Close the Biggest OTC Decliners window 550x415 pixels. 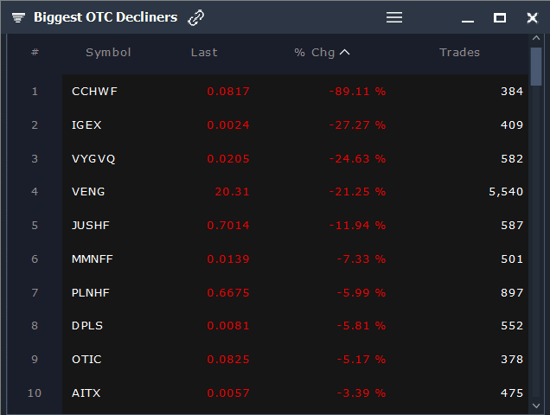pyautogui.click(x=532, y=17)
